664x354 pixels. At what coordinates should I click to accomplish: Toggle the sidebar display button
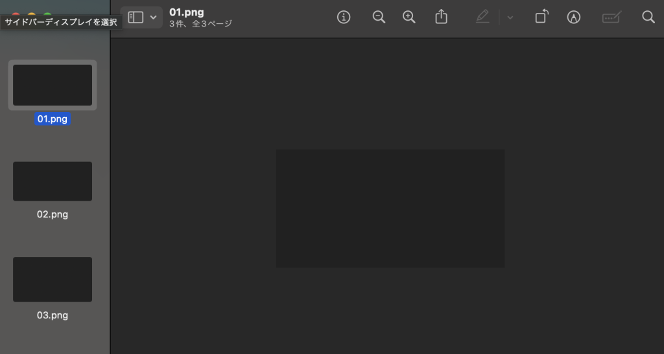coord(136,17)
